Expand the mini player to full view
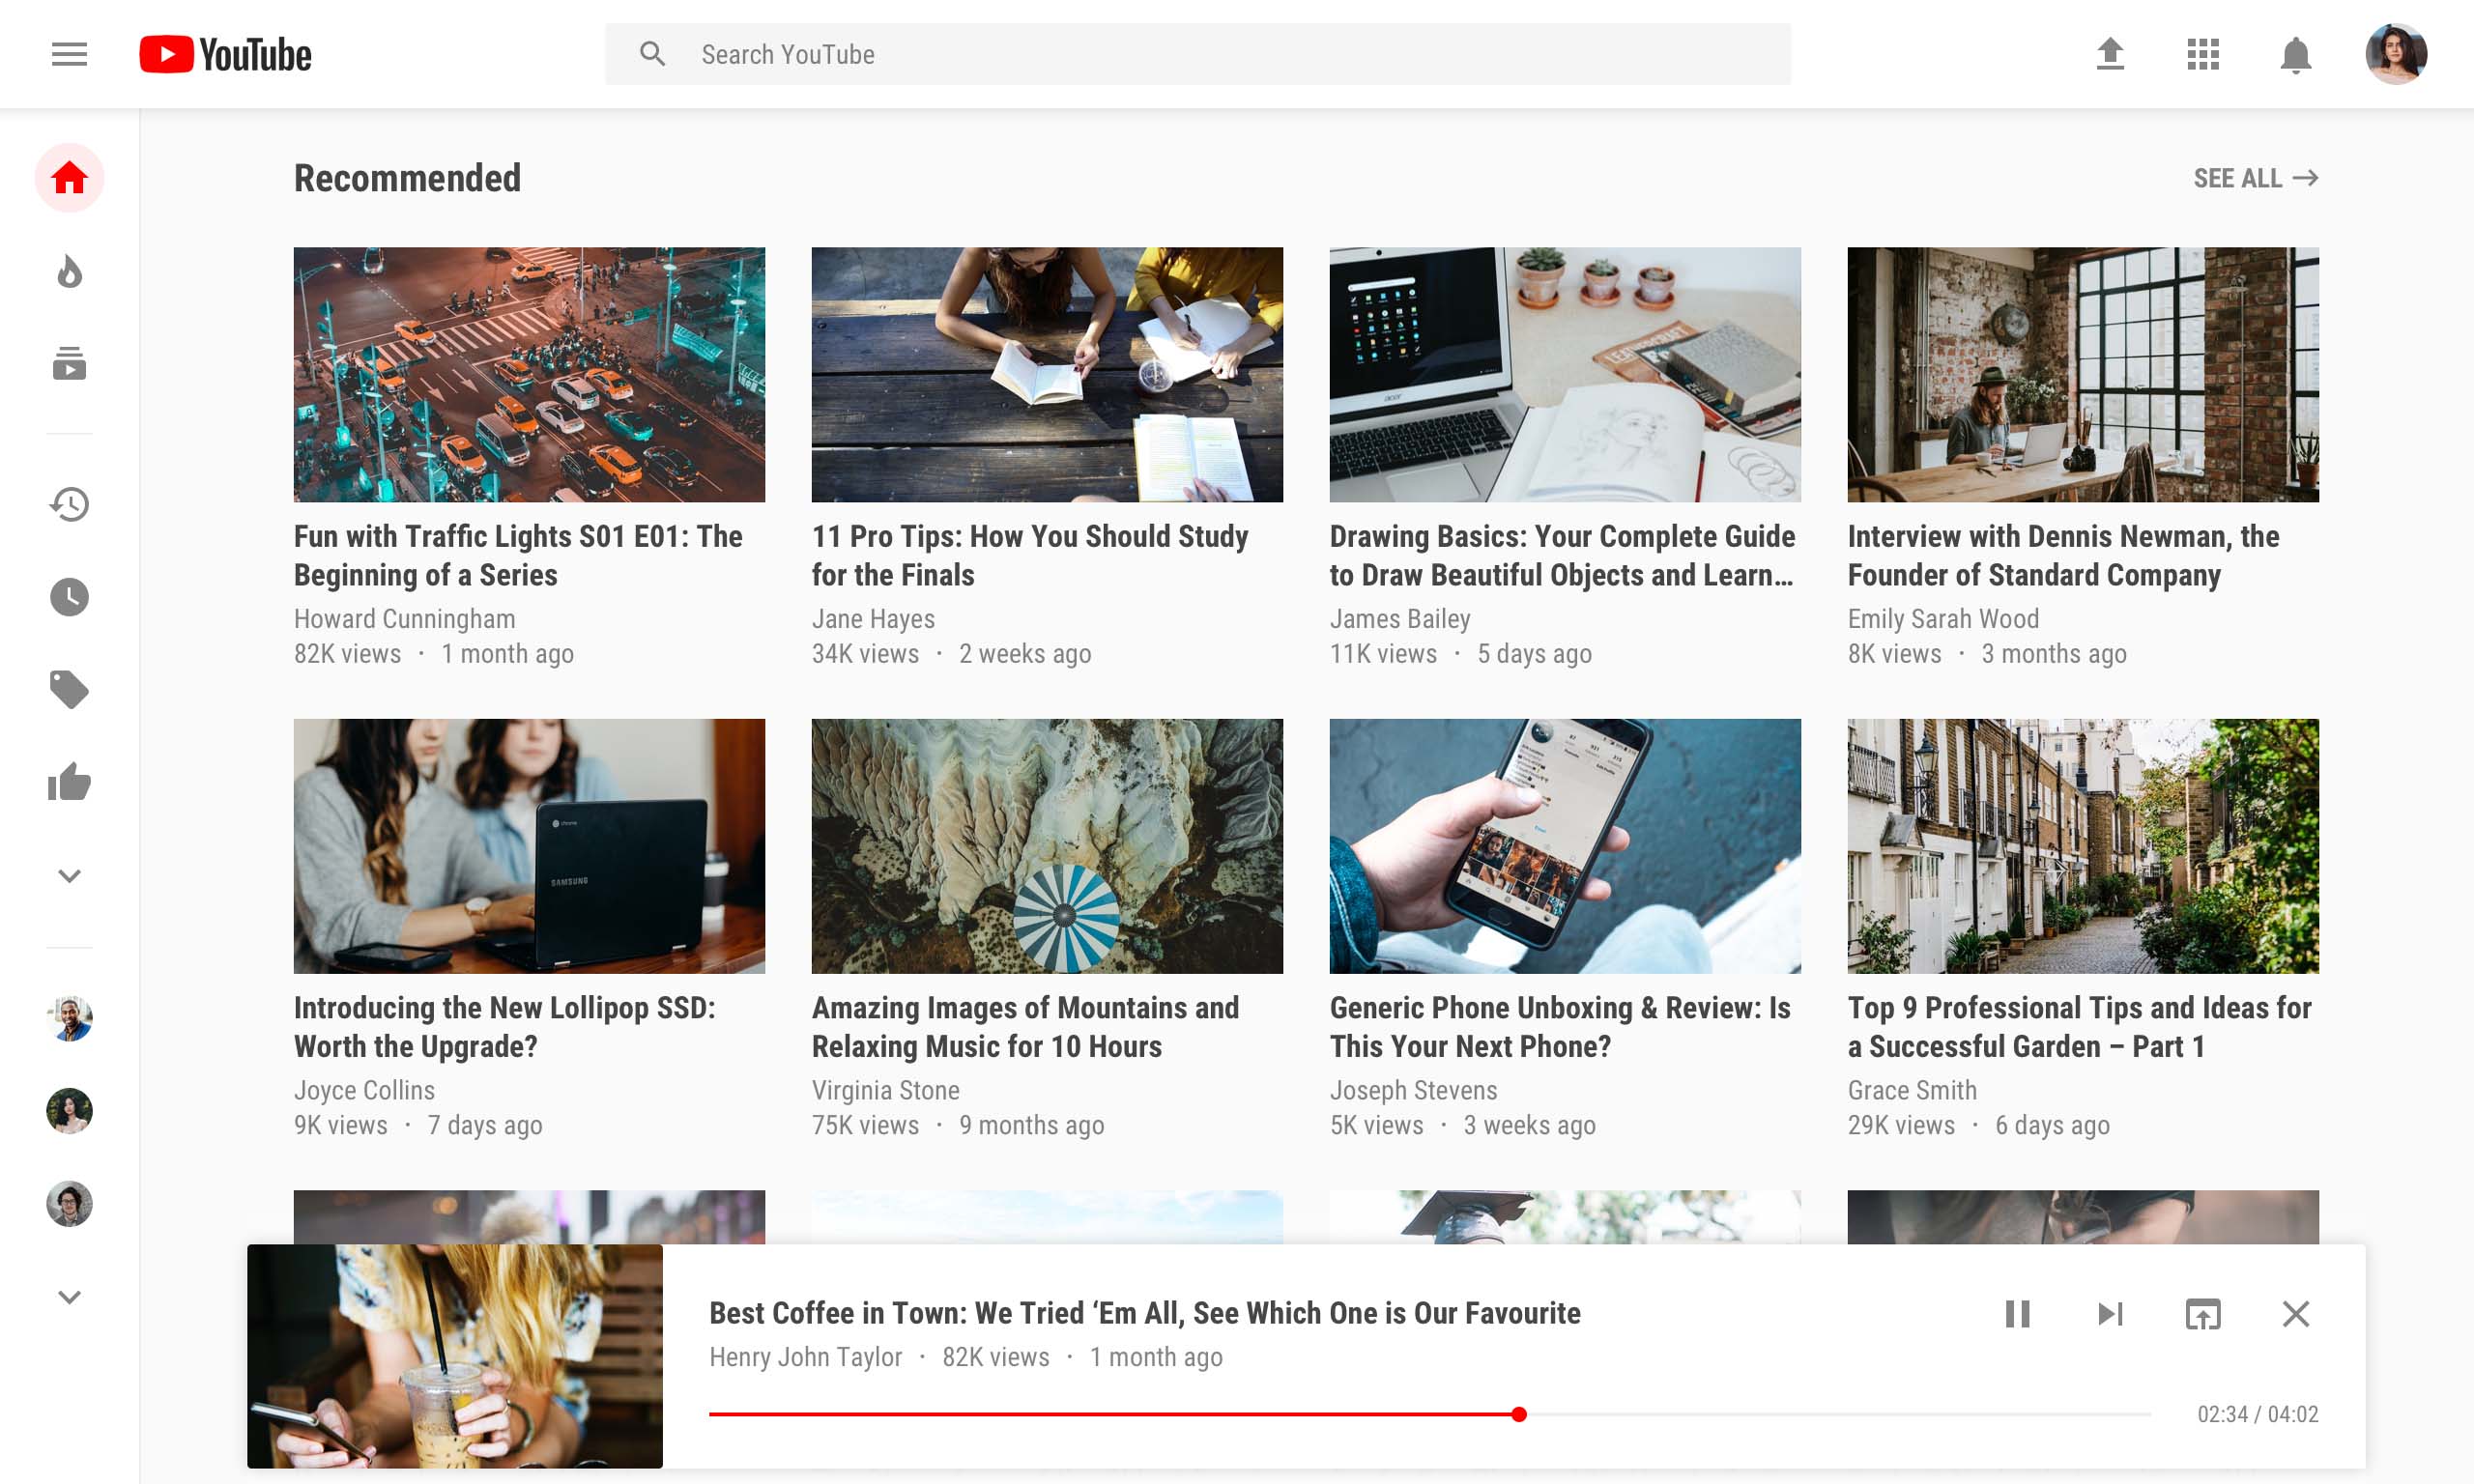 tap(2203, 1313)
